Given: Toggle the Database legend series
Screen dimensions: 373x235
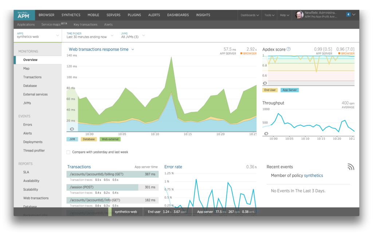Looking at the screenshot, I should tap(89, 139).
